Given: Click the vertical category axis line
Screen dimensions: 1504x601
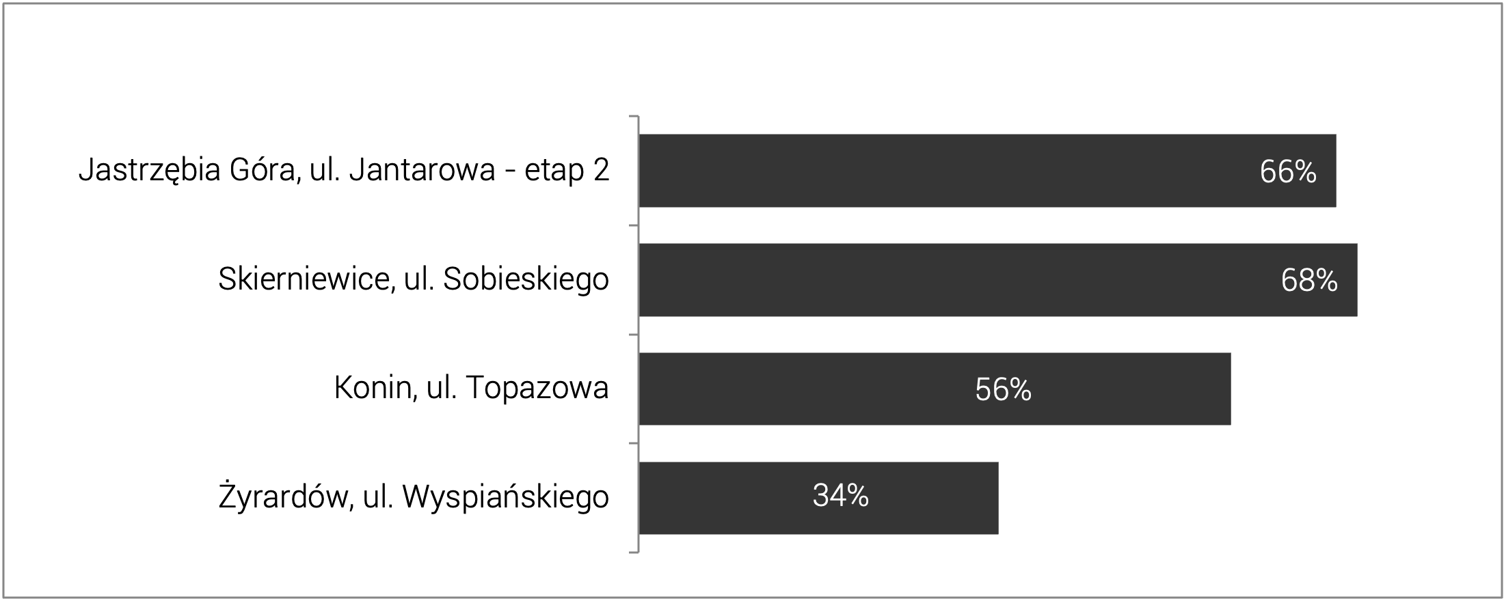Looking at the screenshot, I should point(639,334).
